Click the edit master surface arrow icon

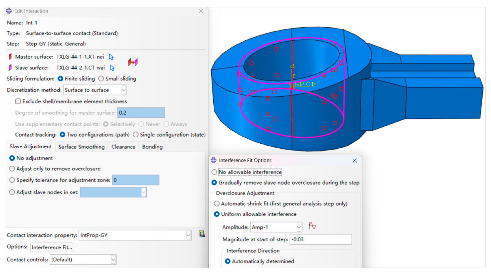click(x=111, y=57)
